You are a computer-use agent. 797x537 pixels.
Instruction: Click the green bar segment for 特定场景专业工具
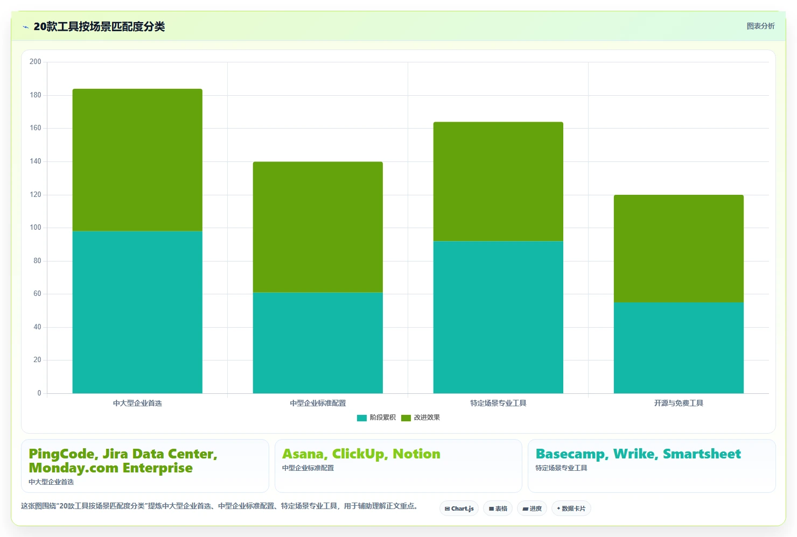point(498,181)
